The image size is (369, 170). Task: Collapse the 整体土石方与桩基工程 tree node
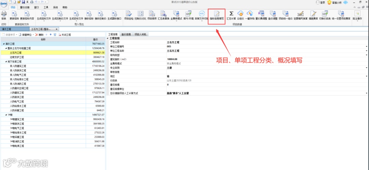6,48
